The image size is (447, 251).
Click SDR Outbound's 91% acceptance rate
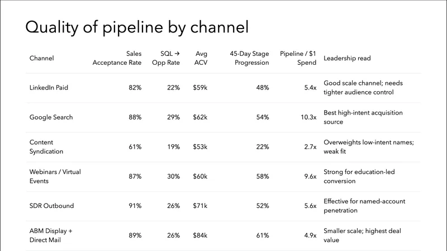(x=135, y=206)
